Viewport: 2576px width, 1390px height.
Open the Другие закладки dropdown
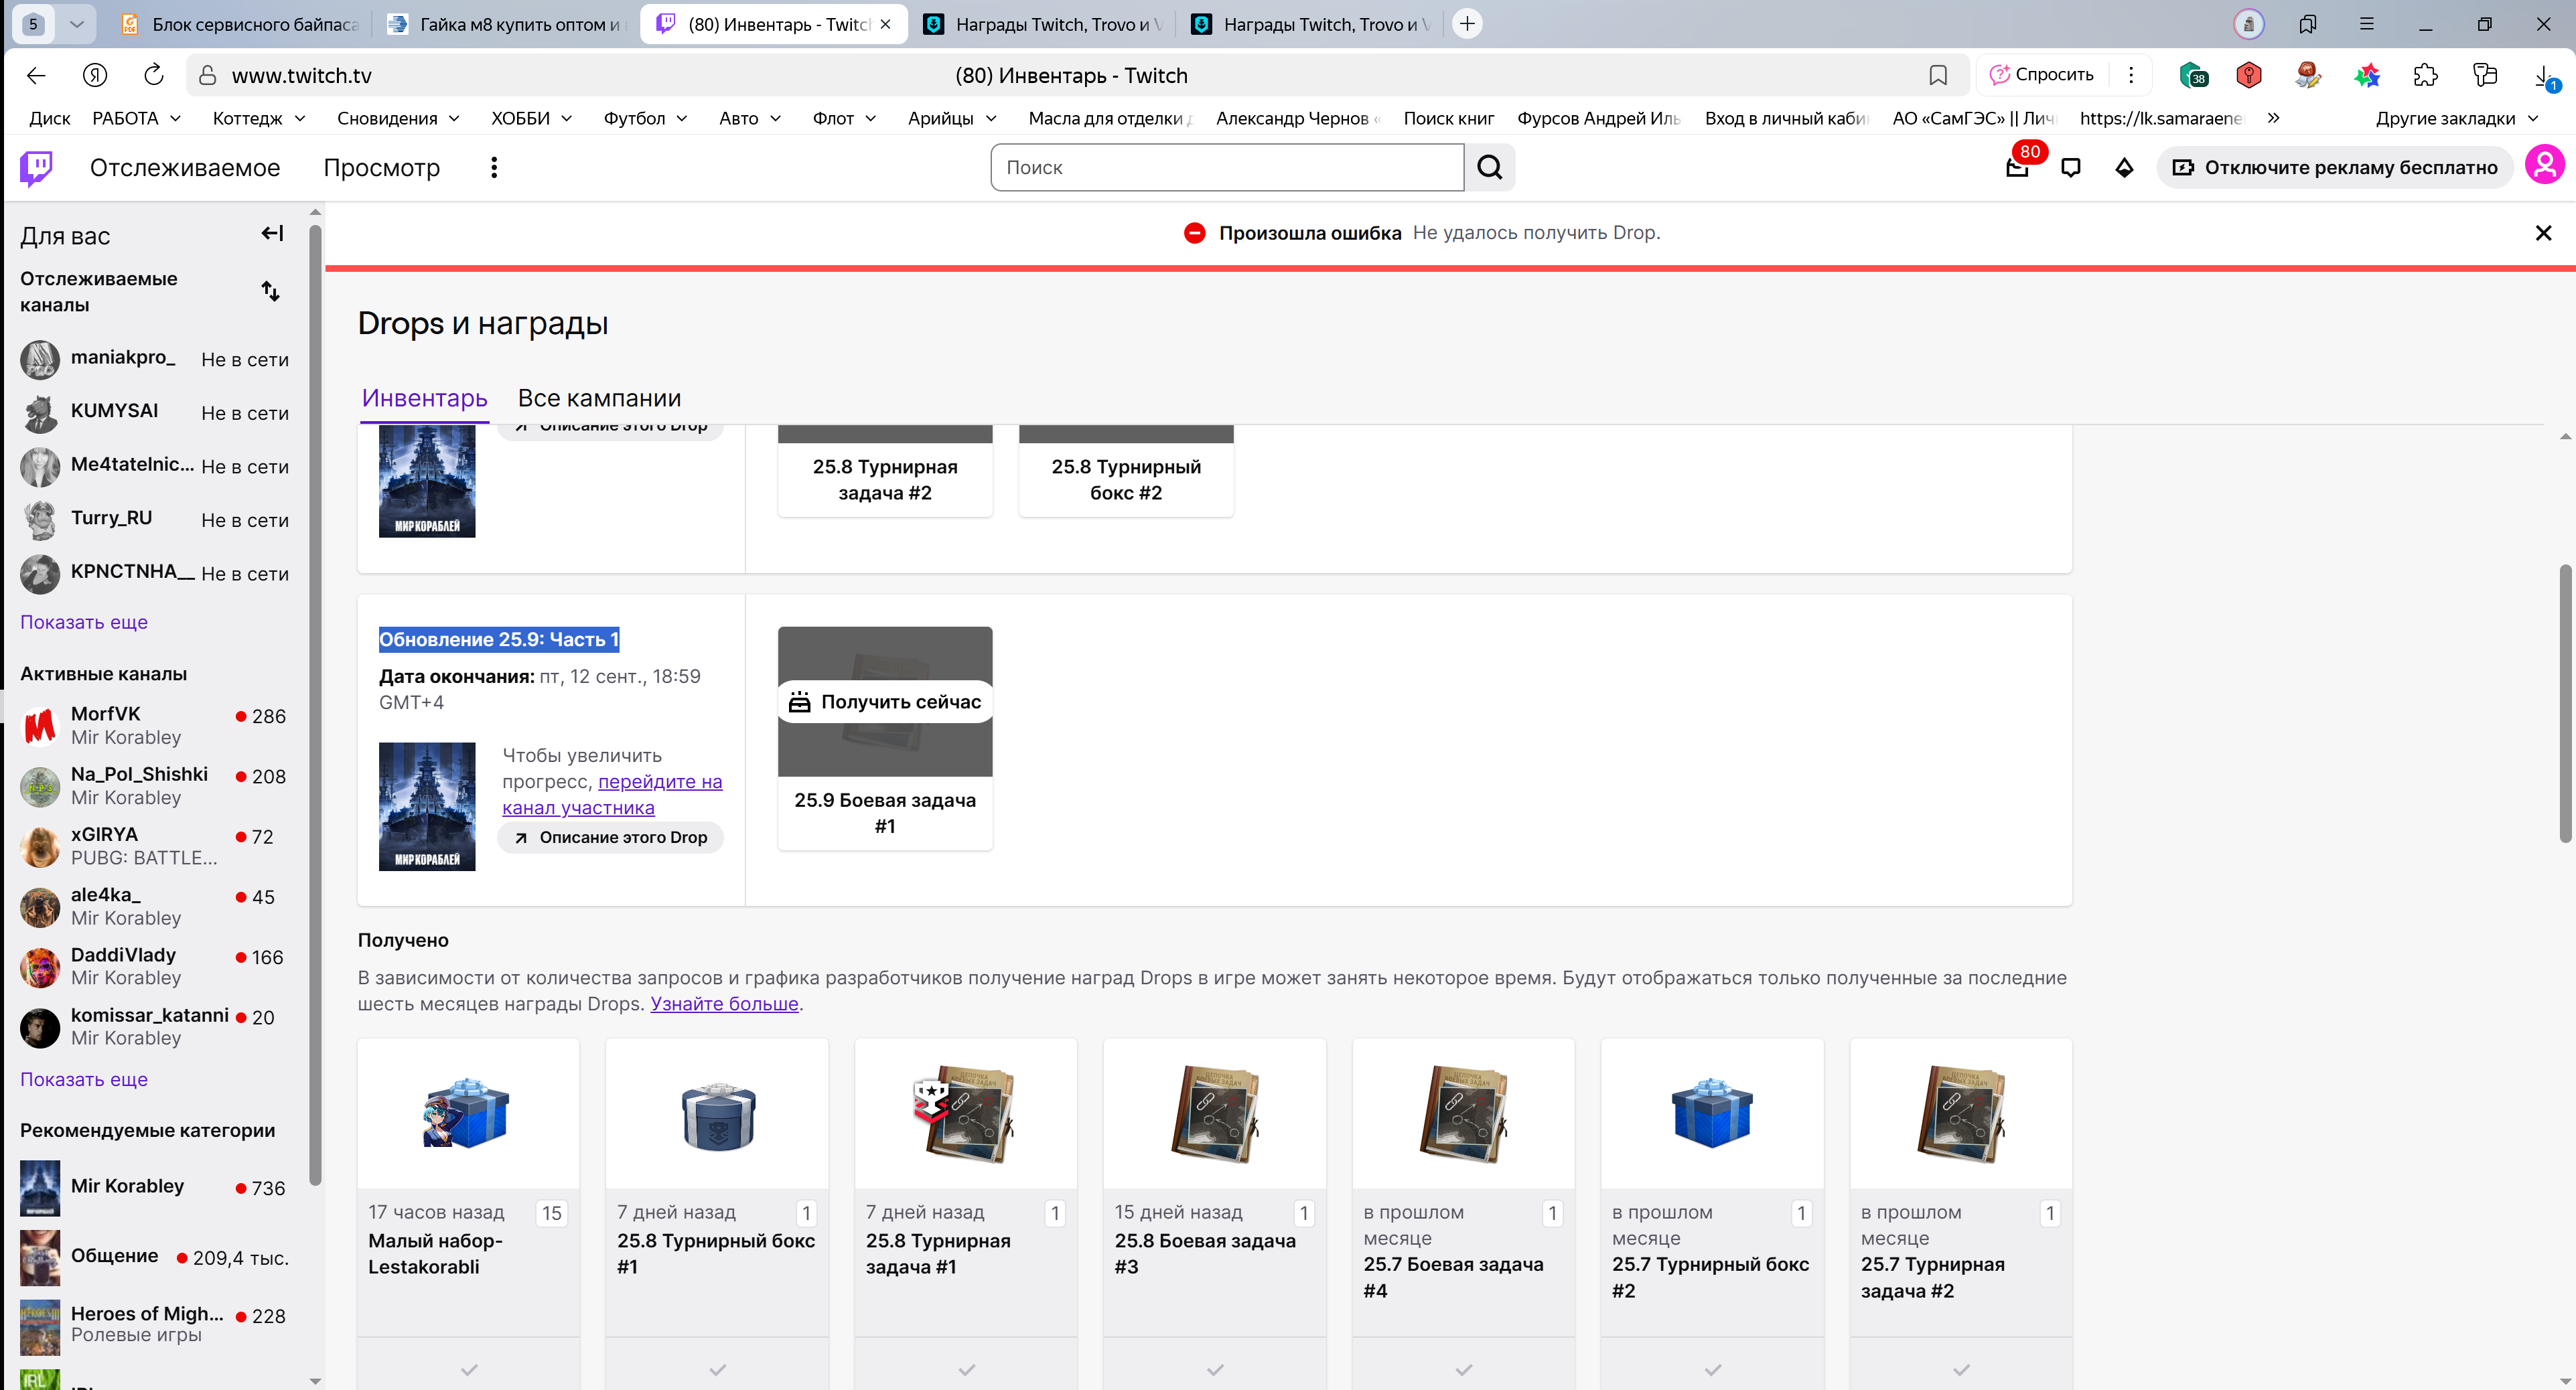2456,118
